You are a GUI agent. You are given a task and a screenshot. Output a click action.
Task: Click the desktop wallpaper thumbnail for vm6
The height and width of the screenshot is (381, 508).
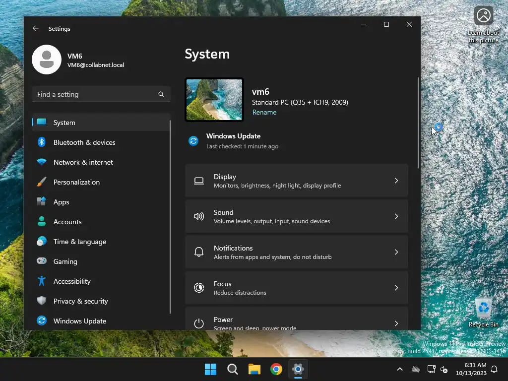[x=214, y=100]
